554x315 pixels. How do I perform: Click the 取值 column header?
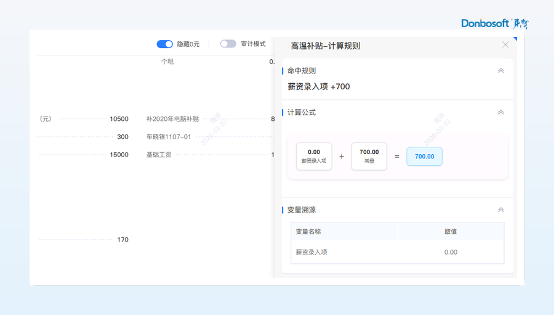click(x=451, y=231)
